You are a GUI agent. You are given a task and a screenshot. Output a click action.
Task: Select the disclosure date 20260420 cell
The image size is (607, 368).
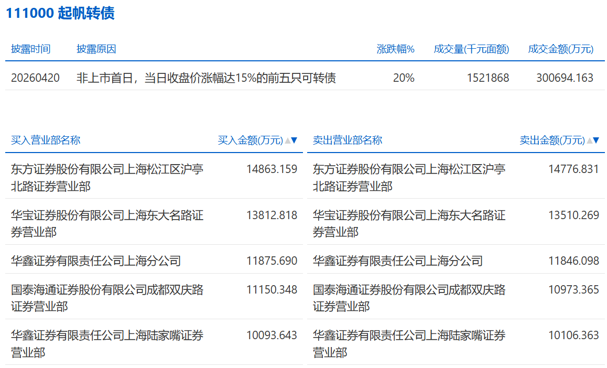pyautogui.click(x=35, y=78)
